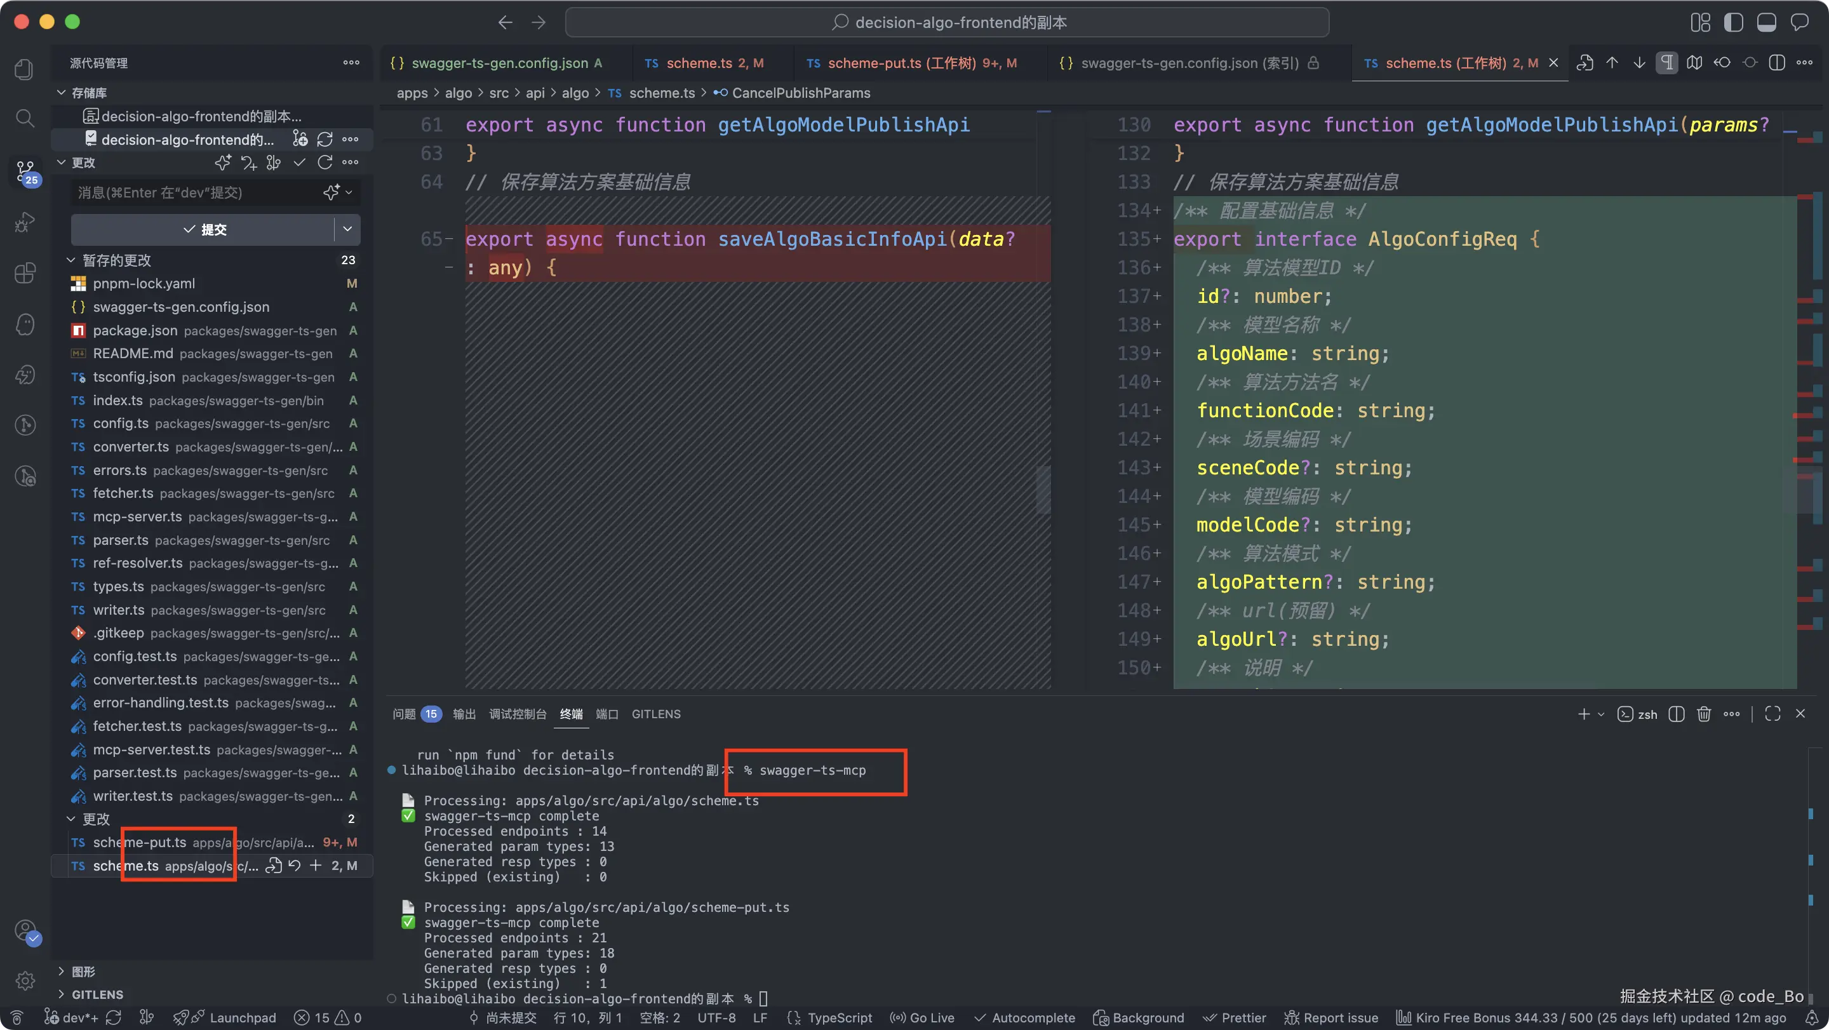1829x1030 pixels.
Task: Click the trash icon to kill terminal
Action: (x=1703, y=714)
